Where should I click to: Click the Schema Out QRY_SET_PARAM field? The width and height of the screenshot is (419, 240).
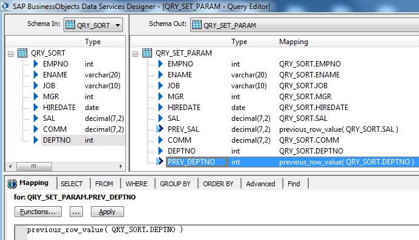305,25
